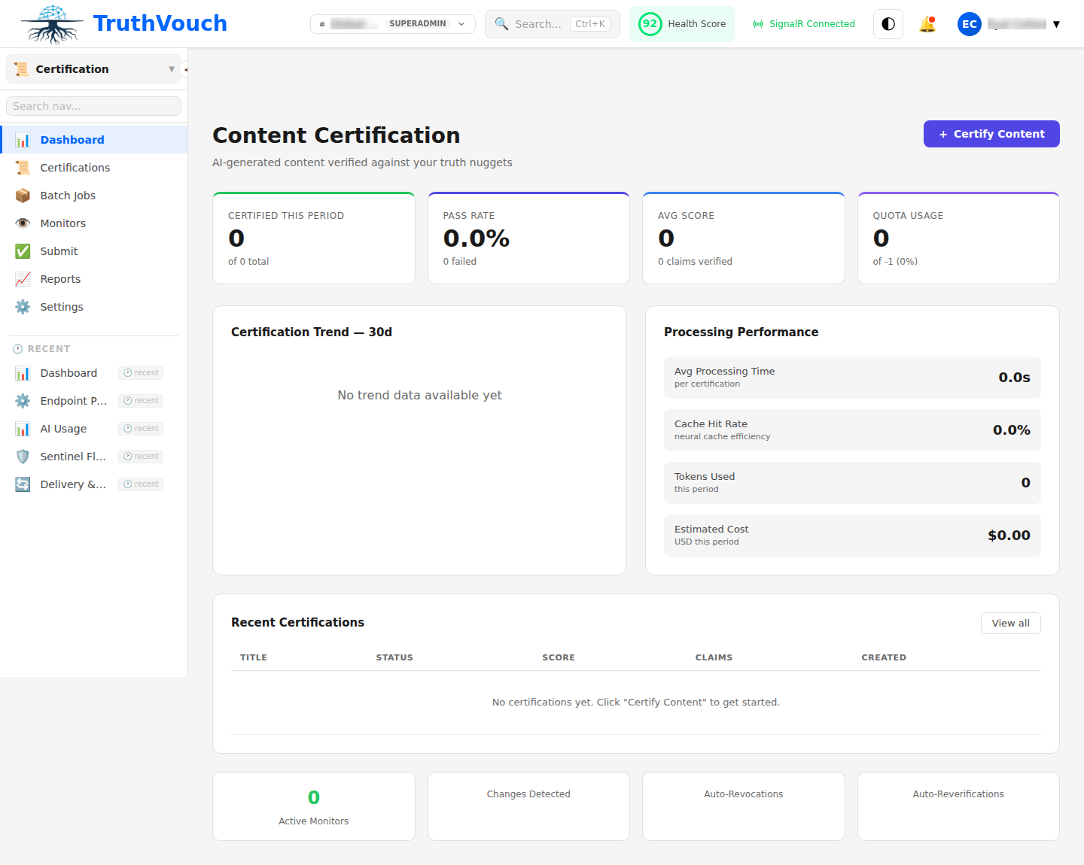Click the Settings gear in sidebar
Image resolution: width=1084 pixels, height=865 pixels.
coord(23,306)
